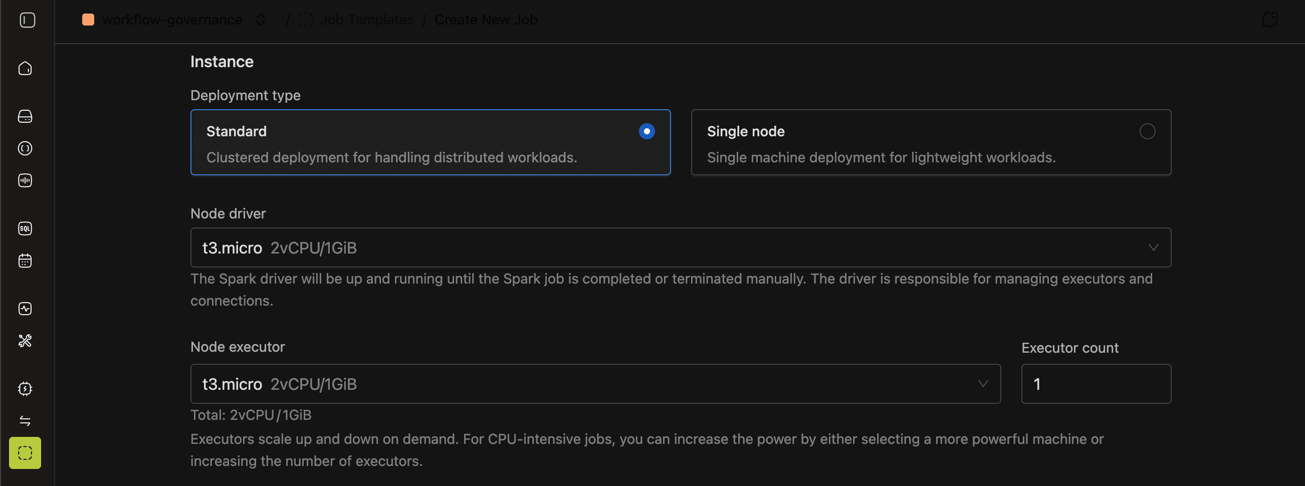Click the Executors scale up description text
Viewport: 1305px width, 486px height.
point(647,450)
